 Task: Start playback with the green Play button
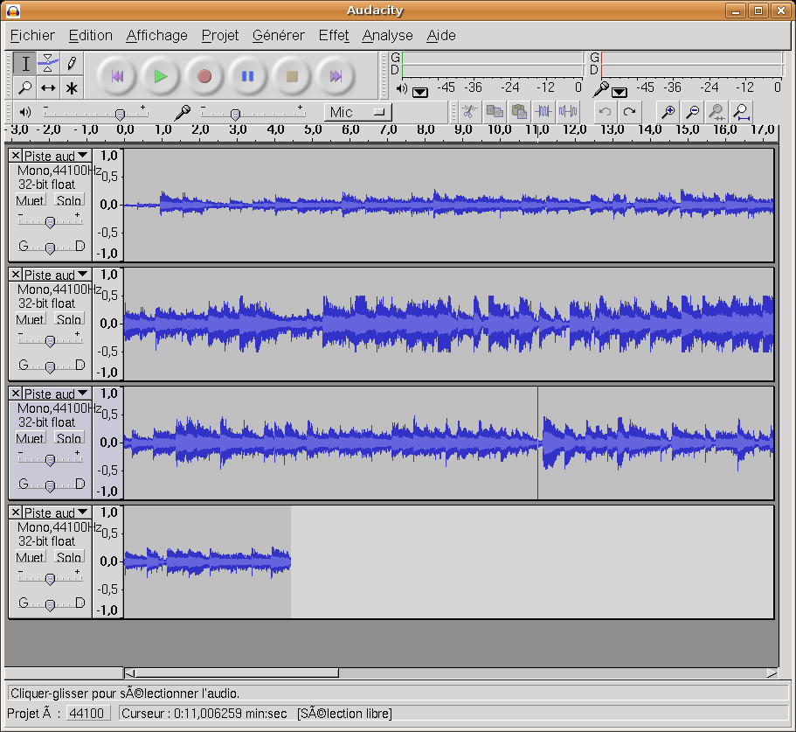point(161,76)
